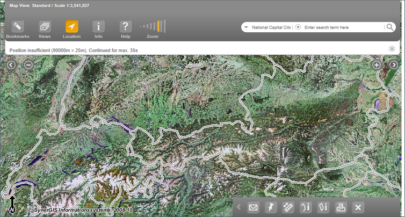Toggle the Location tracking button
The image size is (405, 217).
coord(71,27)
